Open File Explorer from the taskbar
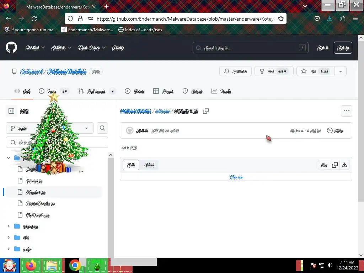 tap(52, 266)
